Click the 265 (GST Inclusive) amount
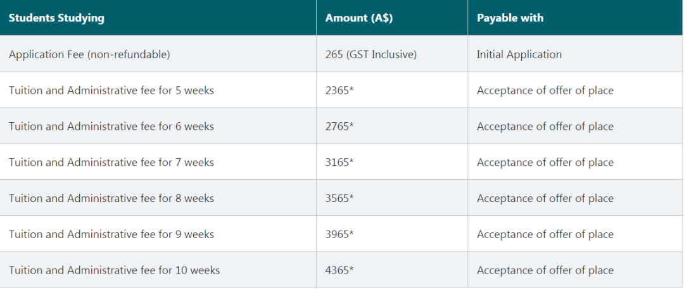The height and width of the screenshot is (290, 684). (371, 54)
